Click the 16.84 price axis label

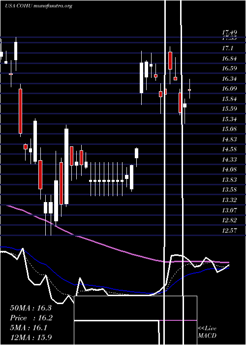[x=229, y=59]
